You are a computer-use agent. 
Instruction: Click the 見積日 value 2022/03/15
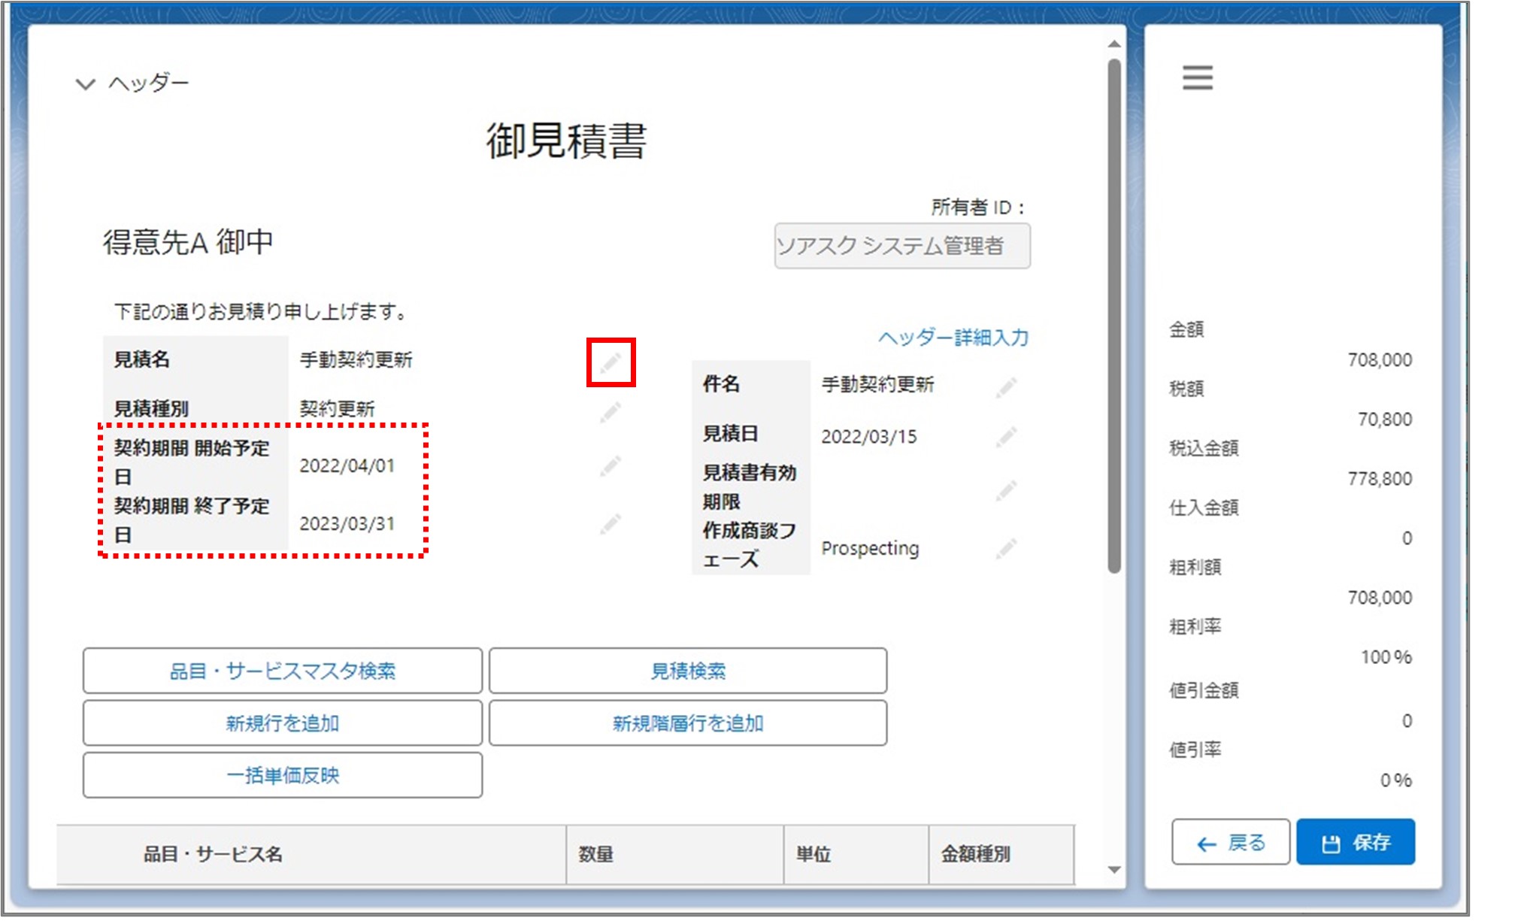869,437
